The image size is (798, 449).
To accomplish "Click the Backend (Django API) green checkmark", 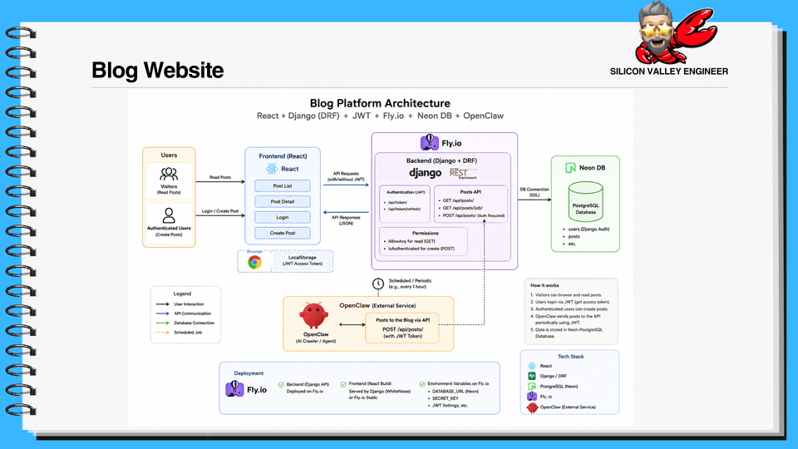I will [281, 384].
